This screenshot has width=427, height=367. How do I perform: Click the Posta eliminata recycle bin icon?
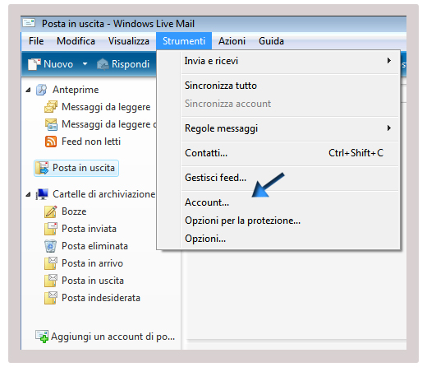pyautogui.click(x=51, y=246)
